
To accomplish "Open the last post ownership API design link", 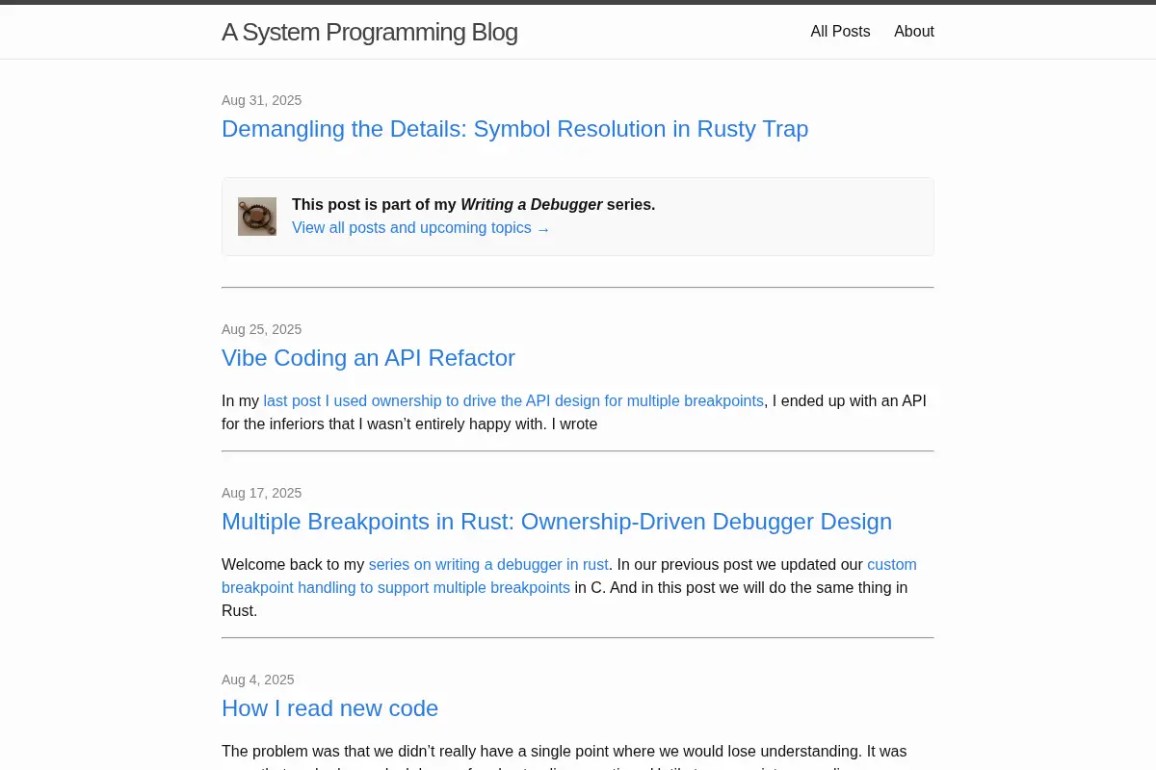I will point(513,400).
